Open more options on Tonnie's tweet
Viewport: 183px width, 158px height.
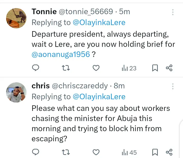coord(173,12)
